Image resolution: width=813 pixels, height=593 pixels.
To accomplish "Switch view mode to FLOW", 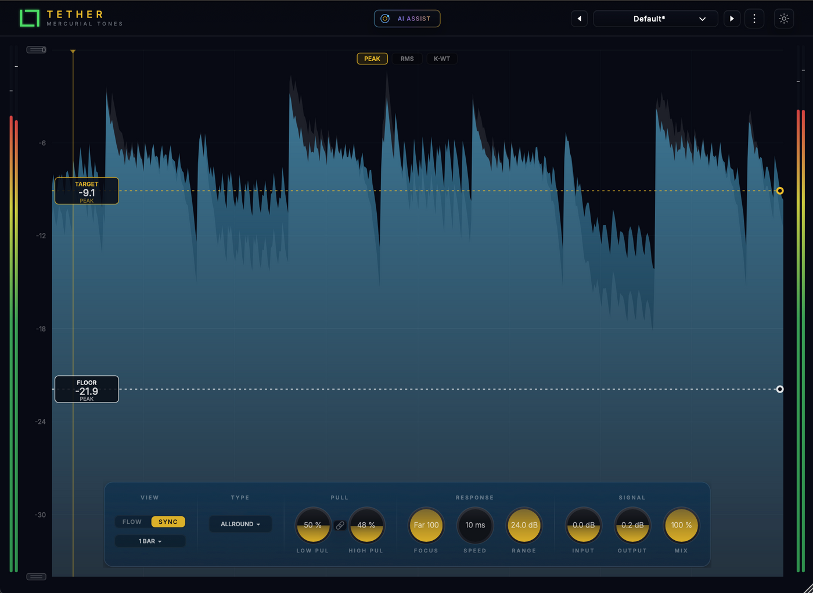I will [132, 522].
